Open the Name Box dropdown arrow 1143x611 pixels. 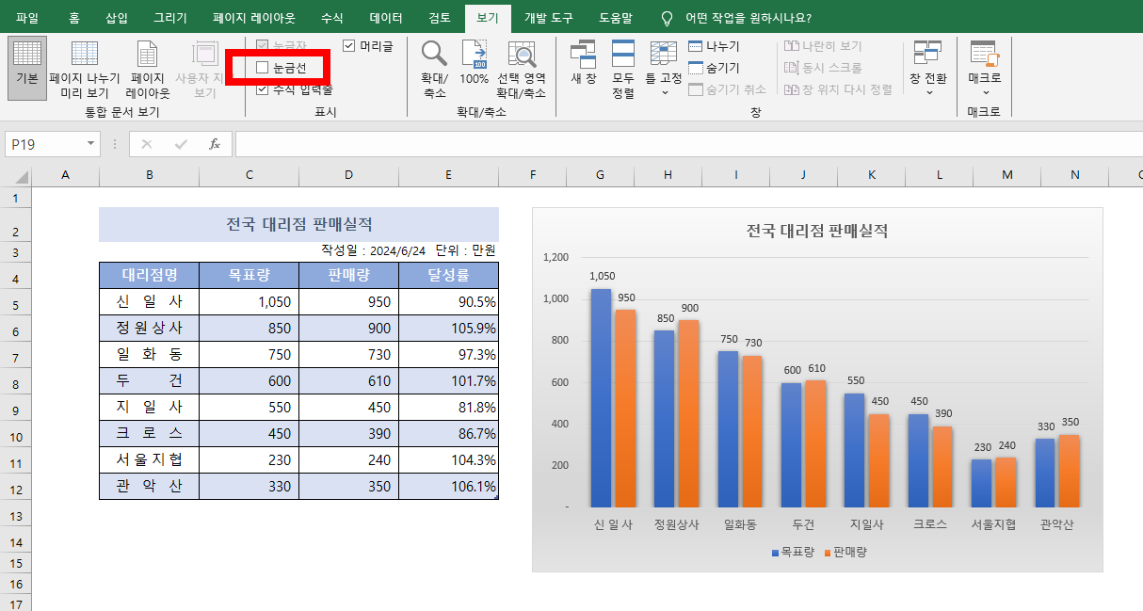(91, 144)
